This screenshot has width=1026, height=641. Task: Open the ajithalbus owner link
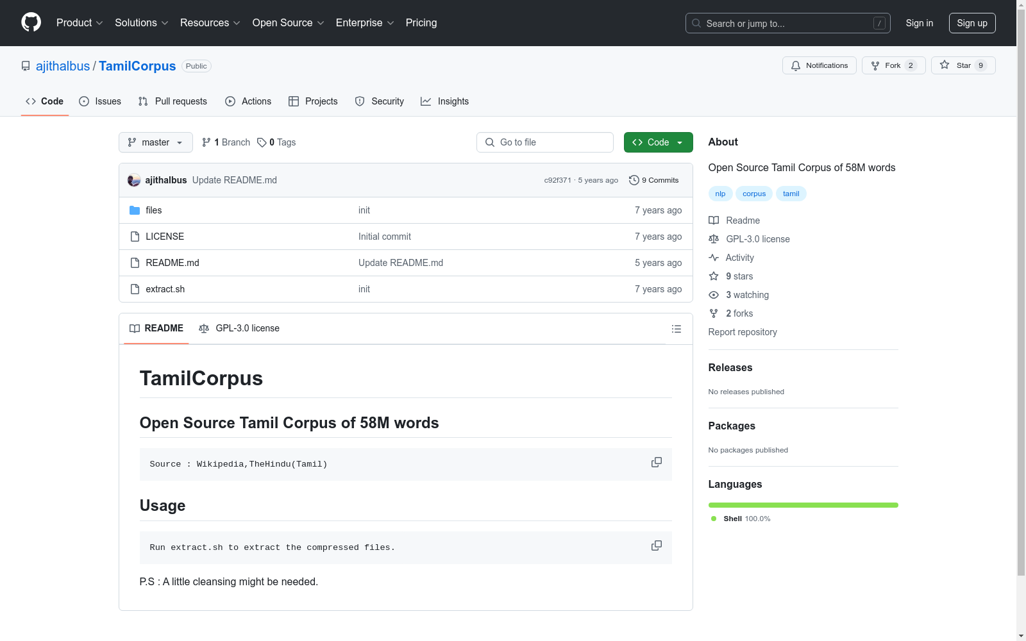[63, 66]
